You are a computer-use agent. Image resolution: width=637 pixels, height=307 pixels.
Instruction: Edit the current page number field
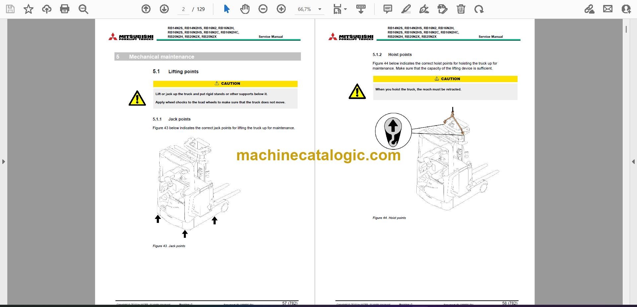(x=183, y=9)
